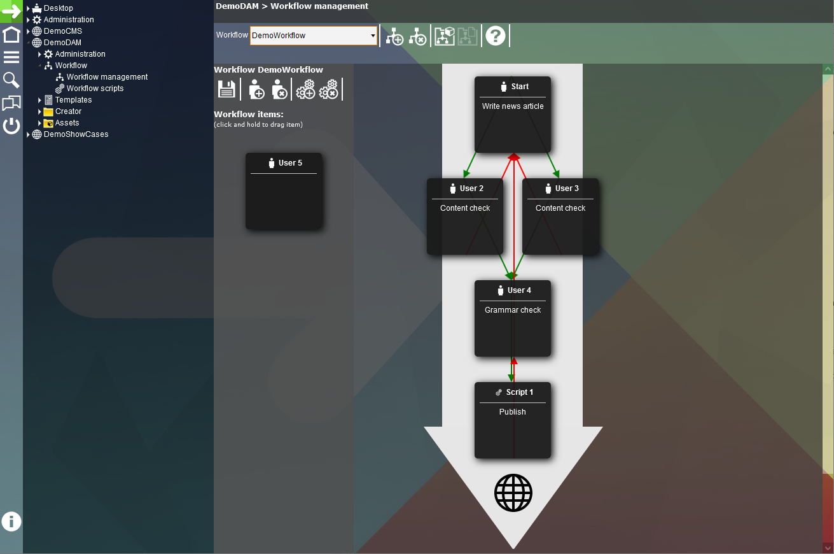Open the search icon in the left sidebar
The width and height of the screenshot is (834, 554).
[11, 80]
